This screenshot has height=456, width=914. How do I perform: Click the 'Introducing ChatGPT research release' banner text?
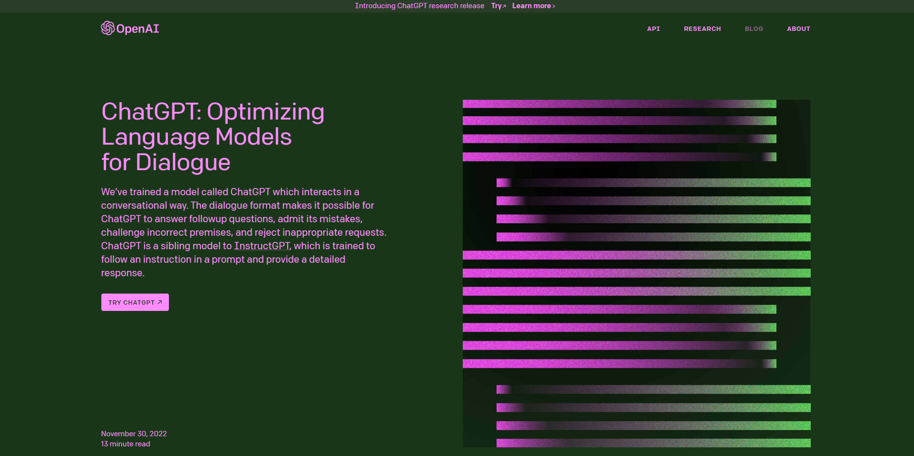[419, 6]
